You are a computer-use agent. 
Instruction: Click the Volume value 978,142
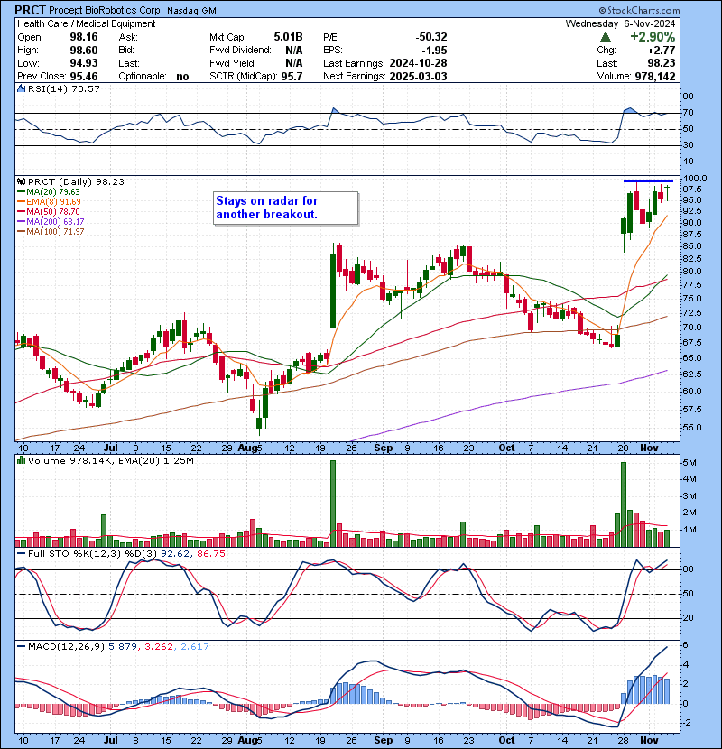click(655, 77)
